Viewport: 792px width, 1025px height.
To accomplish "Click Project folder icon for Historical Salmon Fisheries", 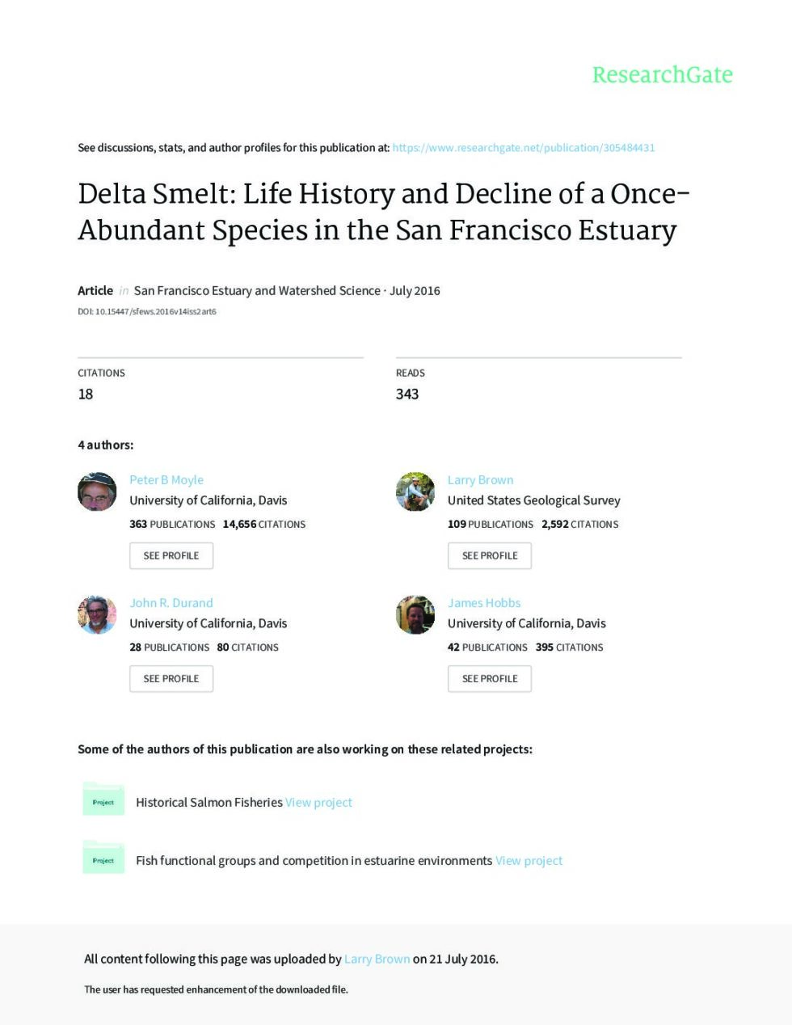I will 103,799.
